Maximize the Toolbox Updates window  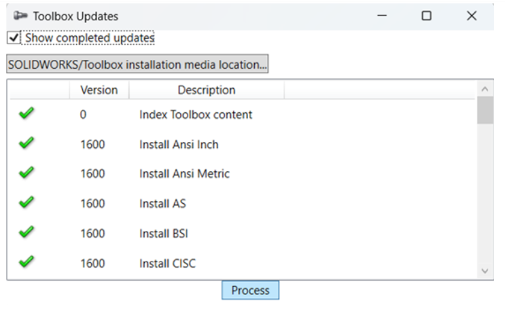(426, 16)
